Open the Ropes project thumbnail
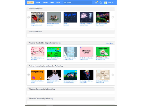This screenshot has width=142, height=106. tap(38, 17)
